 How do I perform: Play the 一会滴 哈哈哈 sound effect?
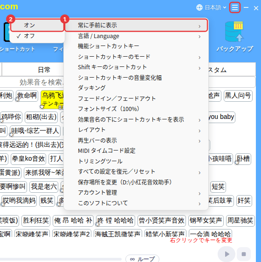210,233
